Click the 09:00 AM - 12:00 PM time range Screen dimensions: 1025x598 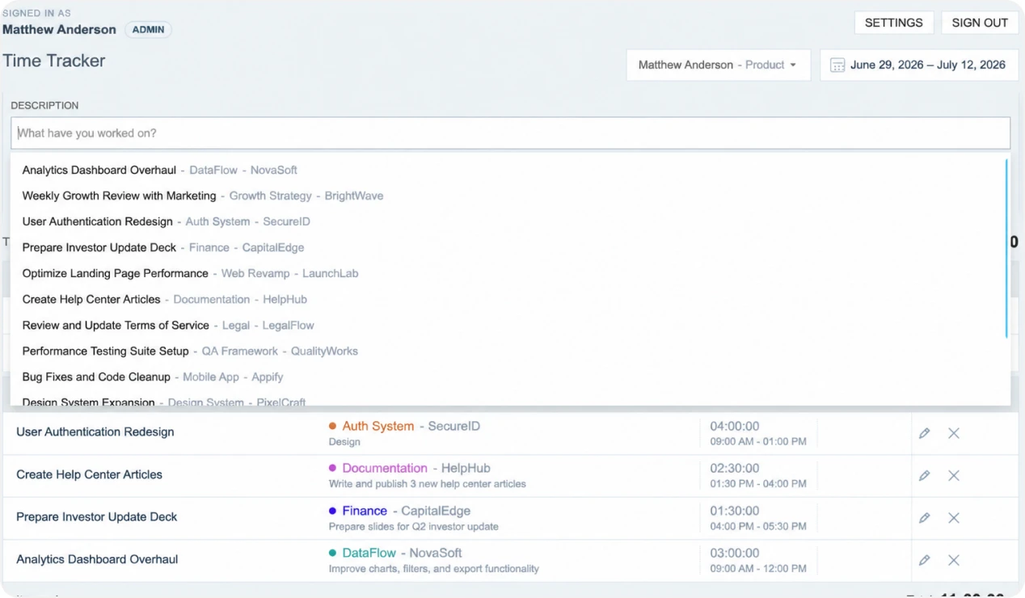point(758,569)
